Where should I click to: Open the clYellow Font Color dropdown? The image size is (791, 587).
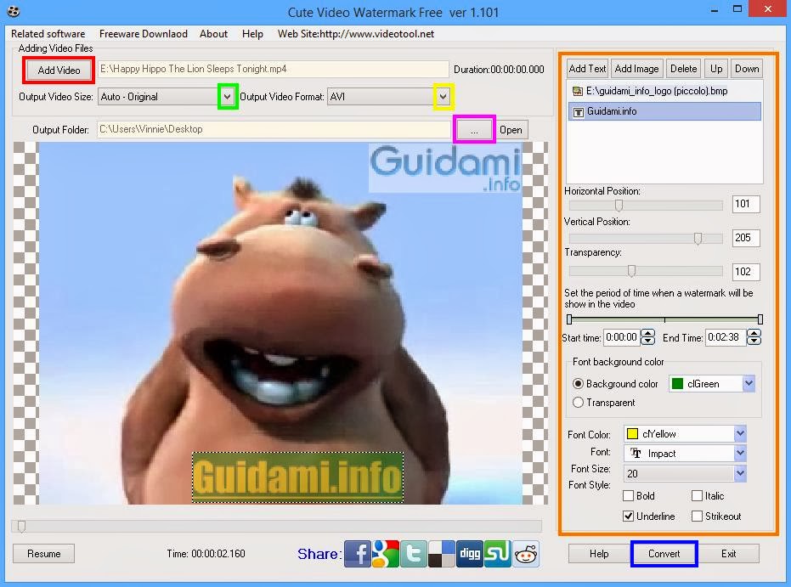tap(740, 434)
